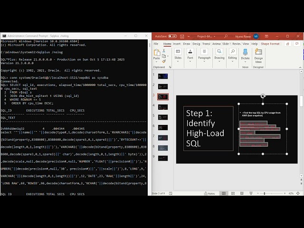Switch to the Design ribbon tab
The width and height of the screenshot is (304, 228).
coord(196,44)
